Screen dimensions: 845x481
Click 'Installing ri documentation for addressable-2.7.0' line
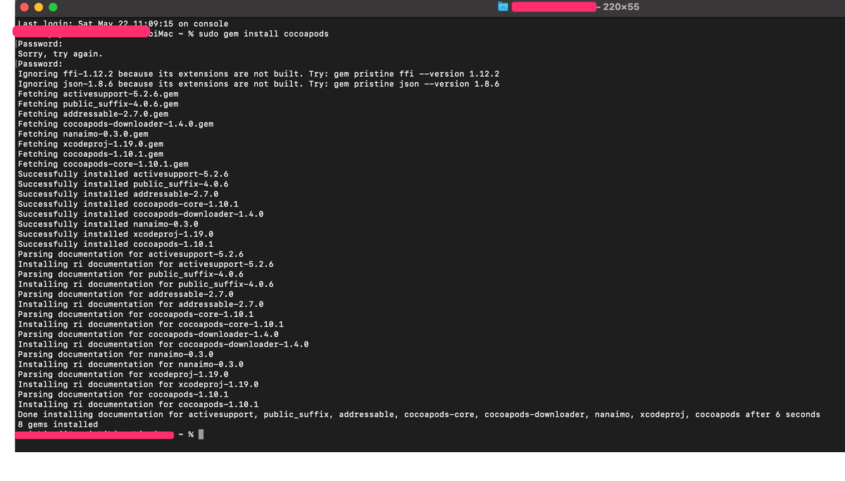click(141, 304)
